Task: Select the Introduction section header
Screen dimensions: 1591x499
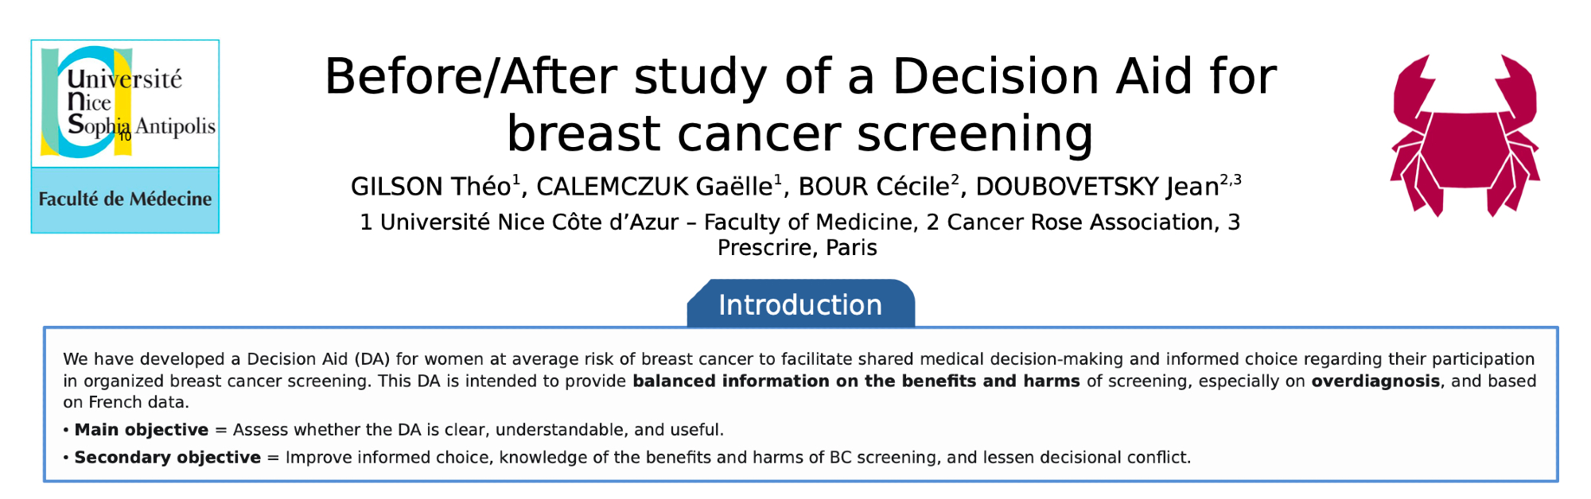Action: pos(800,305)
